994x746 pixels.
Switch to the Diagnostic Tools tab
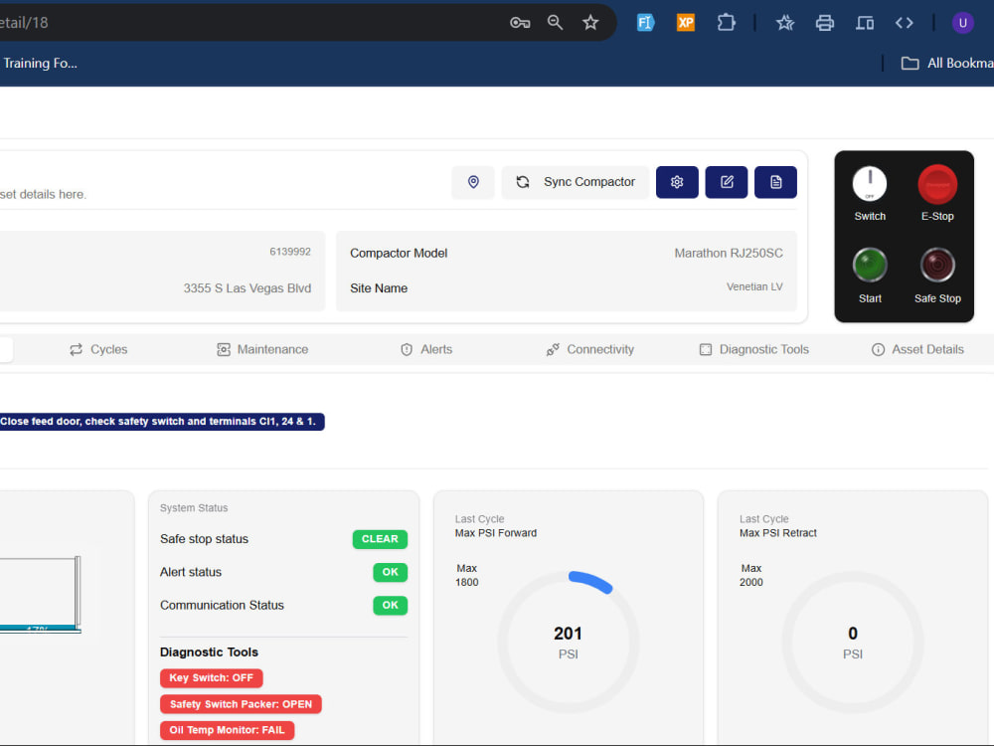754,349
